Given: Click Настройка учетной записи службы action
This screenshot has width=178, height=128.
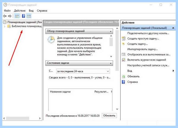Looking at the screenshot, I should (x=148, y=65).
